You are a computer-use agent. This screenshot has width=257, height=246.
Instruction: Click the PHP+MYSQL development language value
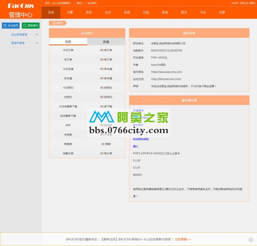click(159, 57)
